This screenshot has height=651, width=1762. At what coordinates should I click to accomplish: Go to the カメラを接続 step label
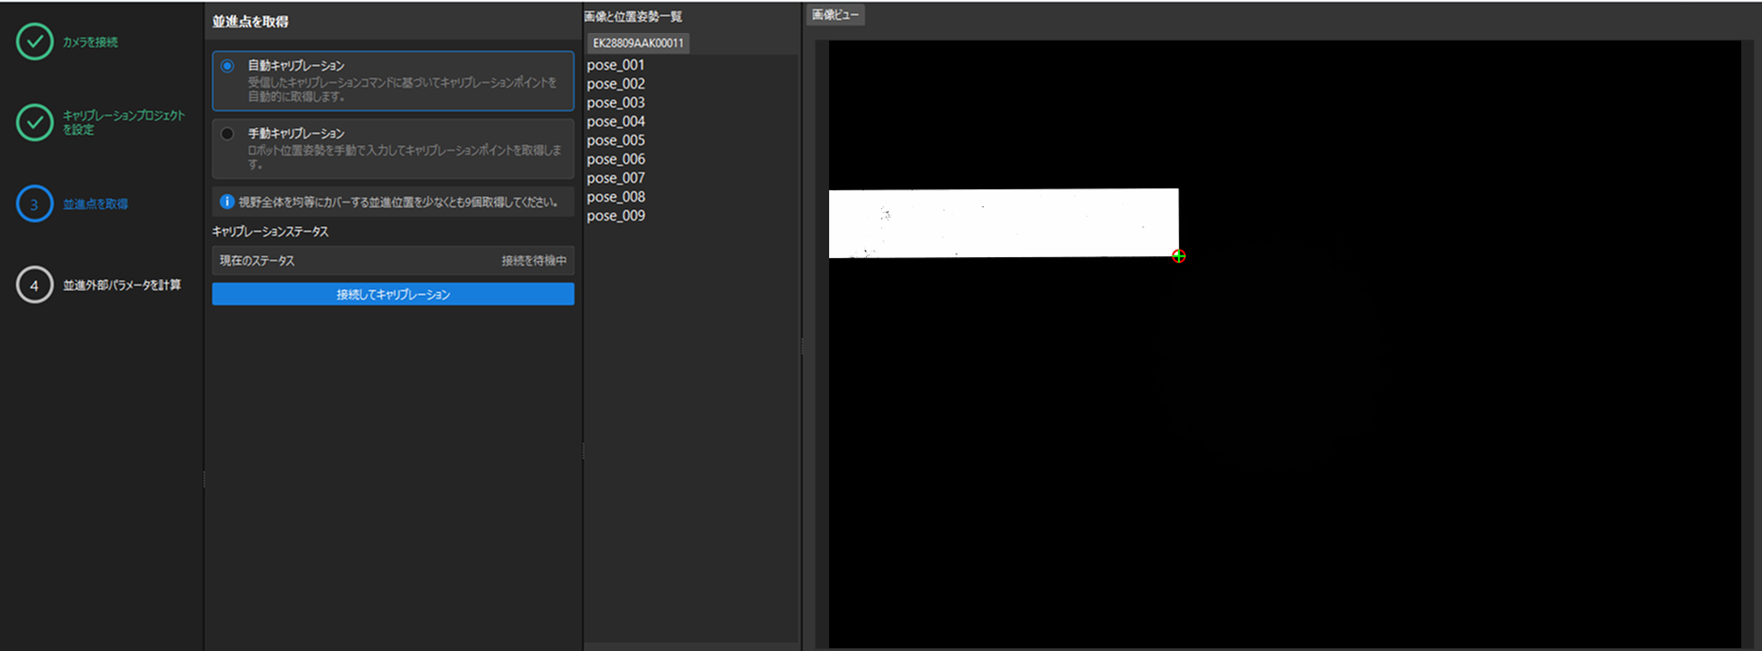click(x=91, y=42)
